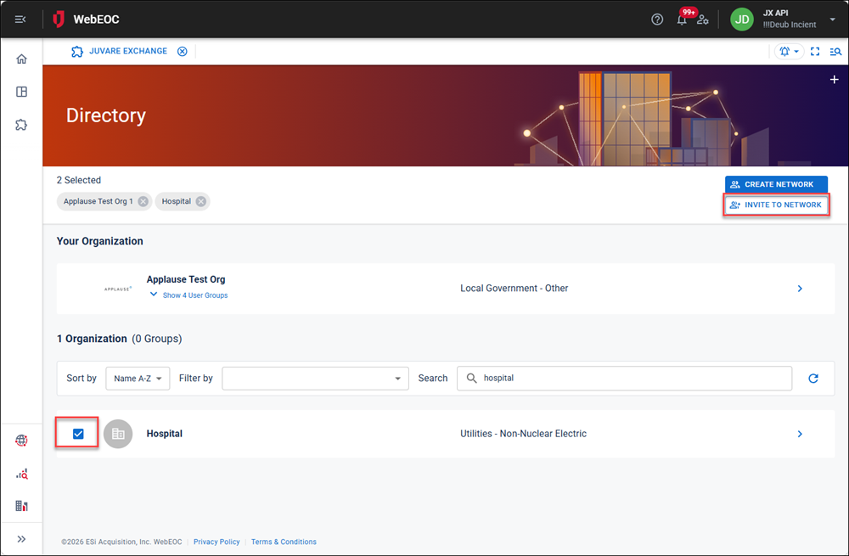Close the Juvare Exchange tab

(x=183, y=51)
